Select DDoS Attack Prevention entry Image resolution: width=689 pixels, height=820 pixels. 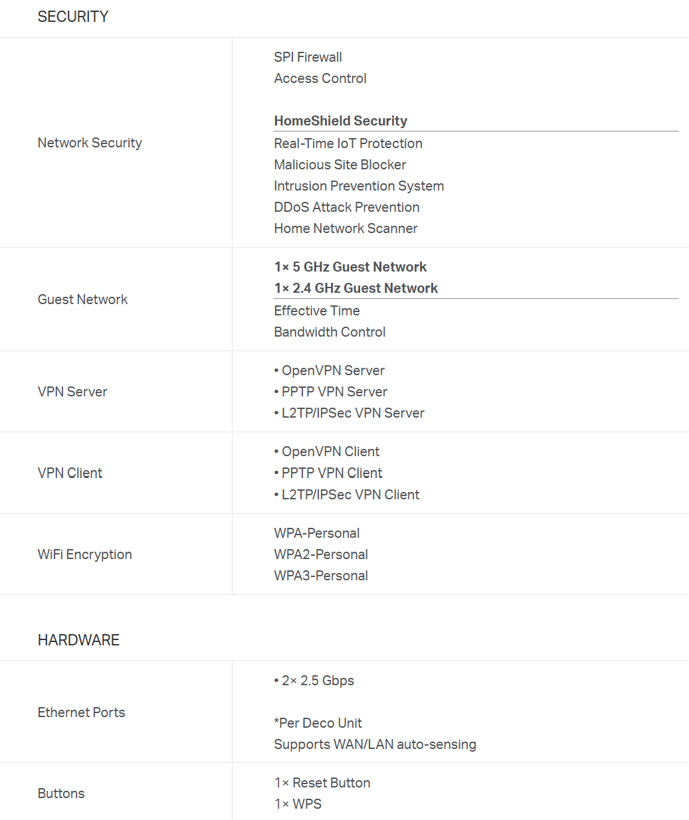(x=347, y=207)
